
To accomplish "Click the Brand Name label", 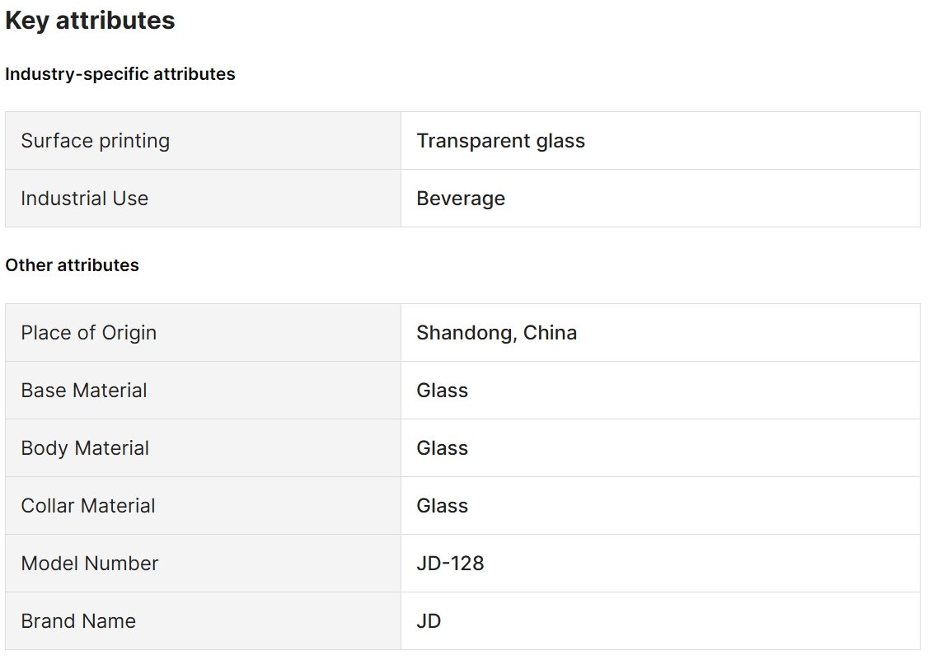I will pos(78,621).
